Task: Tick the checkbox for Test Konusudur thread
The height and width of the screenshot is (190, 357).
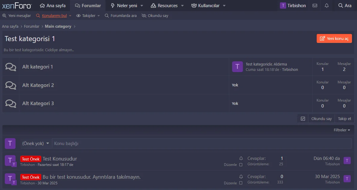Action: [241, 165]
